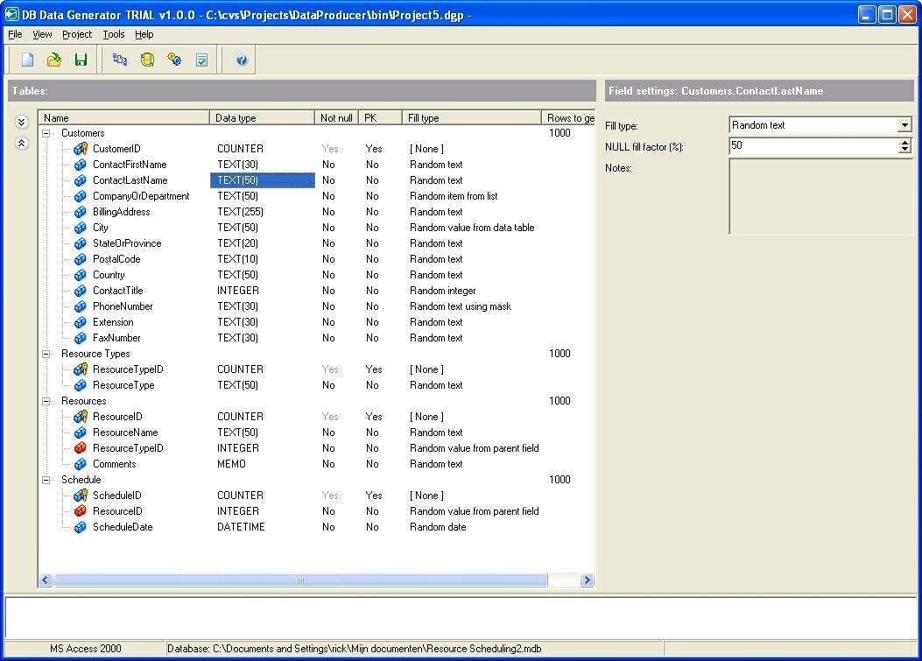Open the Project menu

77,34
